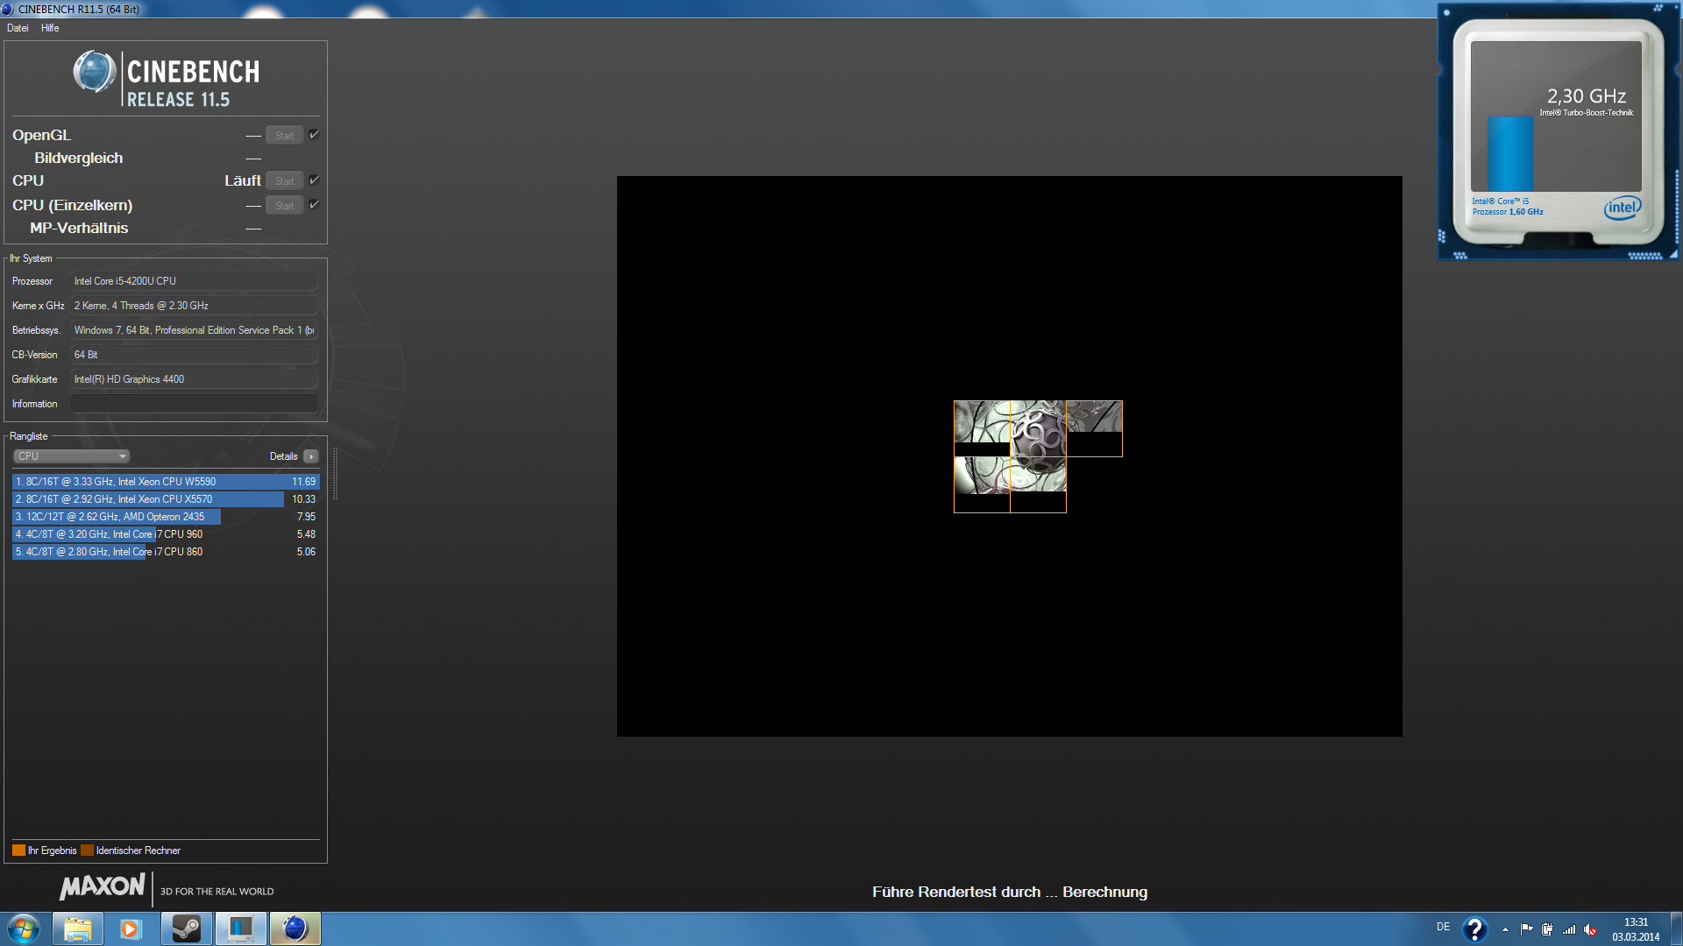
Task: Click the Läuft status text for CPU
Action: [x=243, y=180]
